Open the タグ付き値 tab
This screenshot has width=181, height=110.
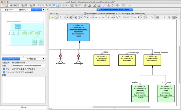pos(31,59)
